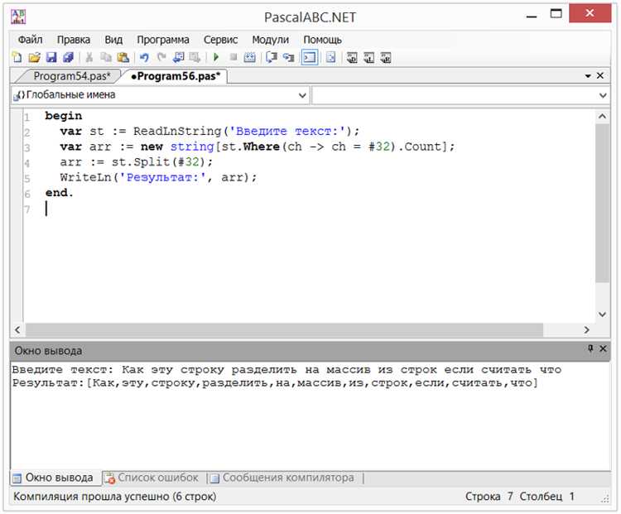Screen dimensions: 621x514
Task: Create a new file from the toolbar
Action: point(17,58)
